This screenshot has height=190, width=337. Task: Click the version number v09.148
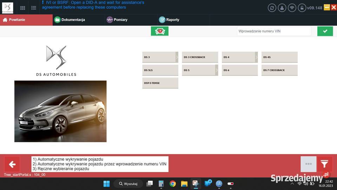(315, 8)
